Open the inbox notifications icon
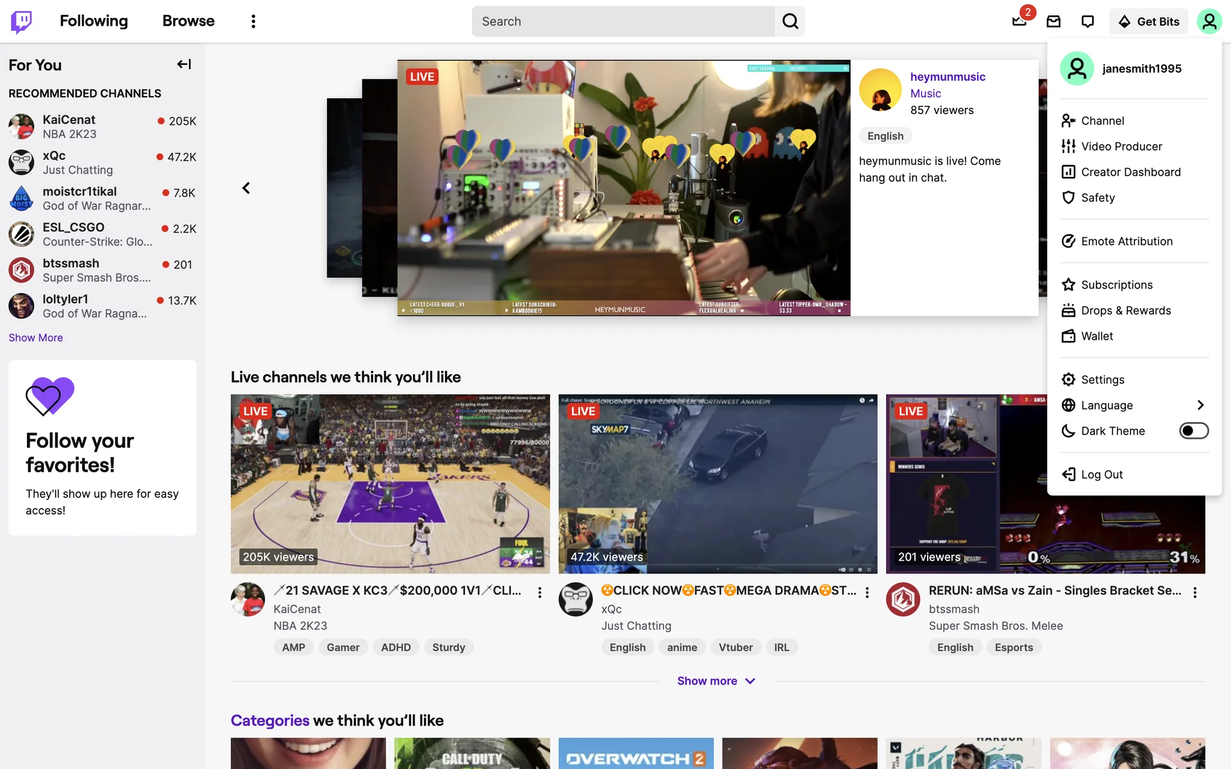This screenshot has height=769, width=1231. tap(1053, 21)
